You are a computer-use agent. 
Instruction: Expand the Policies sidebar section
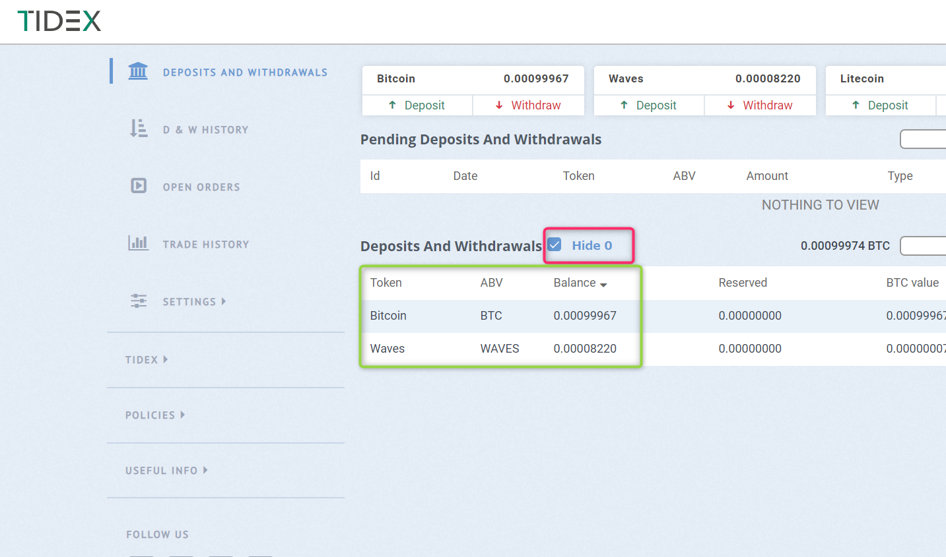(155, 415)
